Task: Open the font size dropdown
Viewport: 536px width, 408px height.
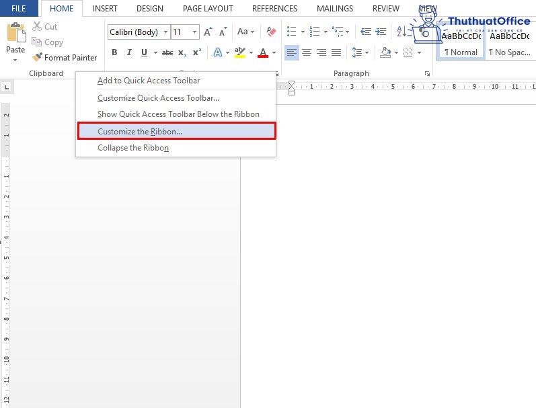Action: 194,32
